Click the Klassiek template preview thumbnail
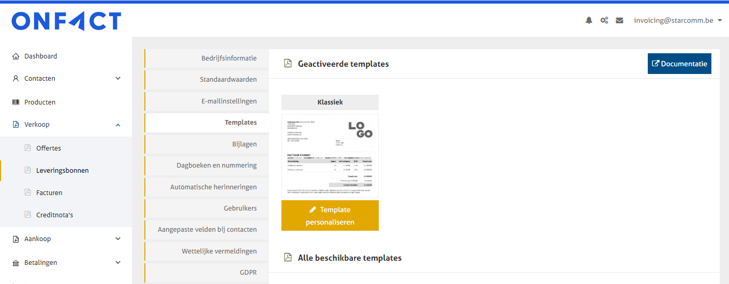This screenshot has width=729, height=284. [330, 155]
